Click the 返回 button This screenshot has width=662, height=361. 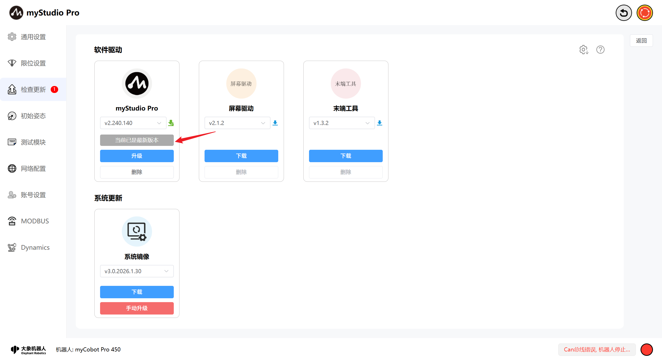coord(641,41)
